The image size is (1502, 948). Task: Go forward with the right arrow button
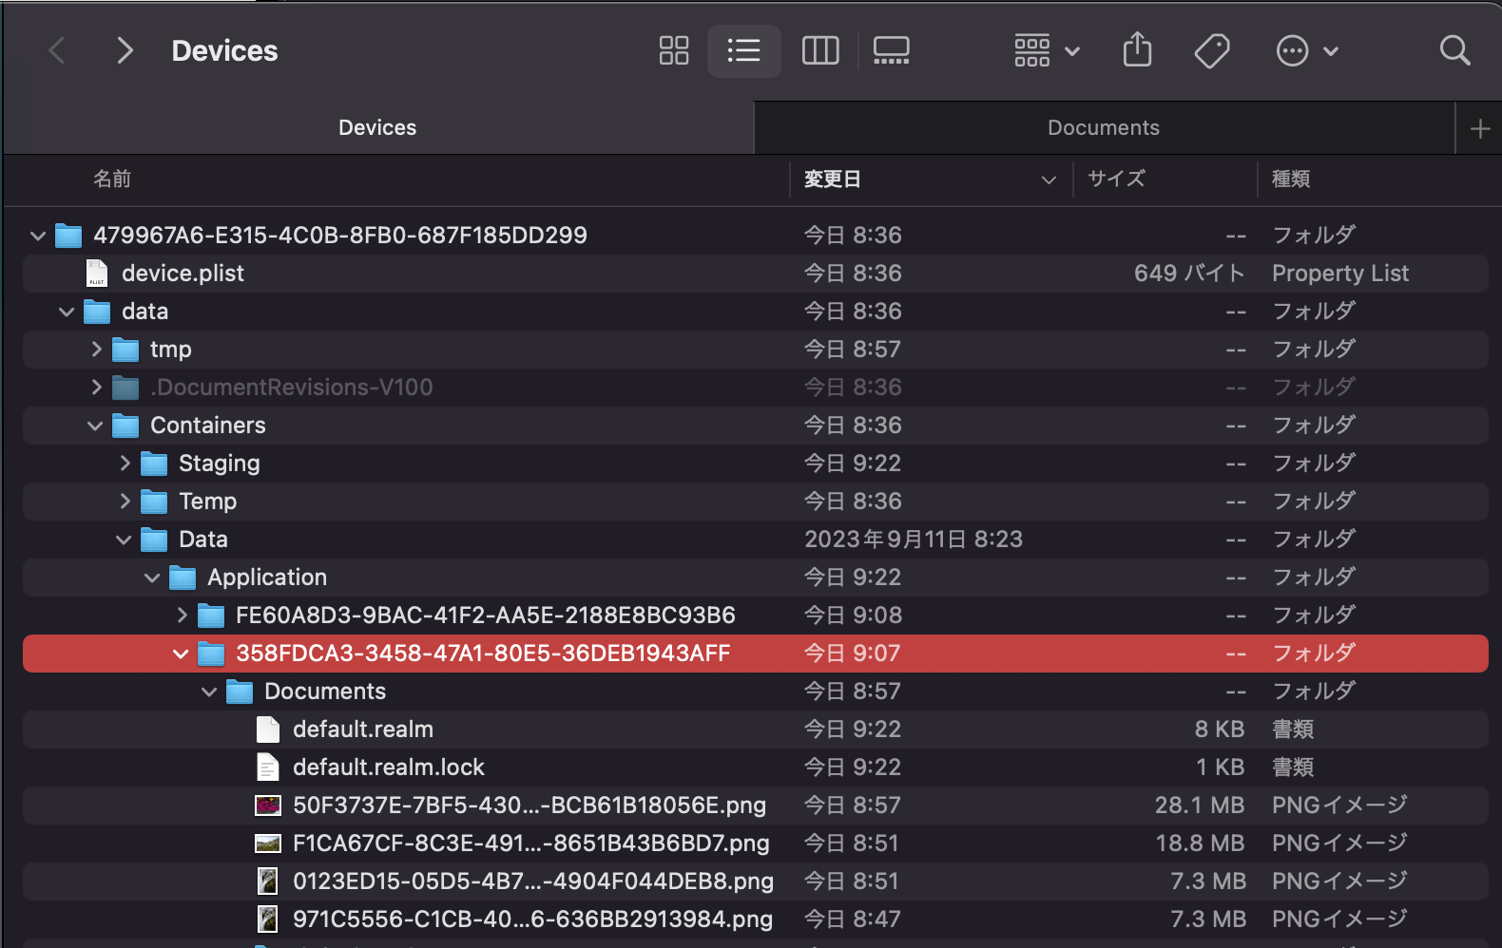[x=124, y=50]
